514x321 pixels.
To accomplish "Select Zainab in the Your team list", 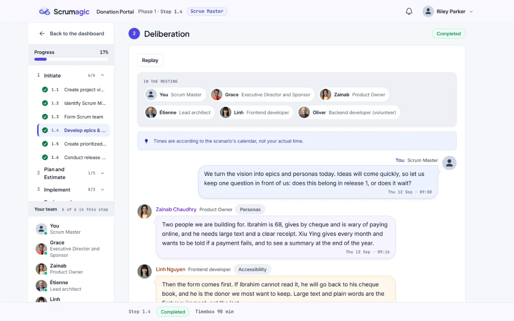I will [71, 269].
